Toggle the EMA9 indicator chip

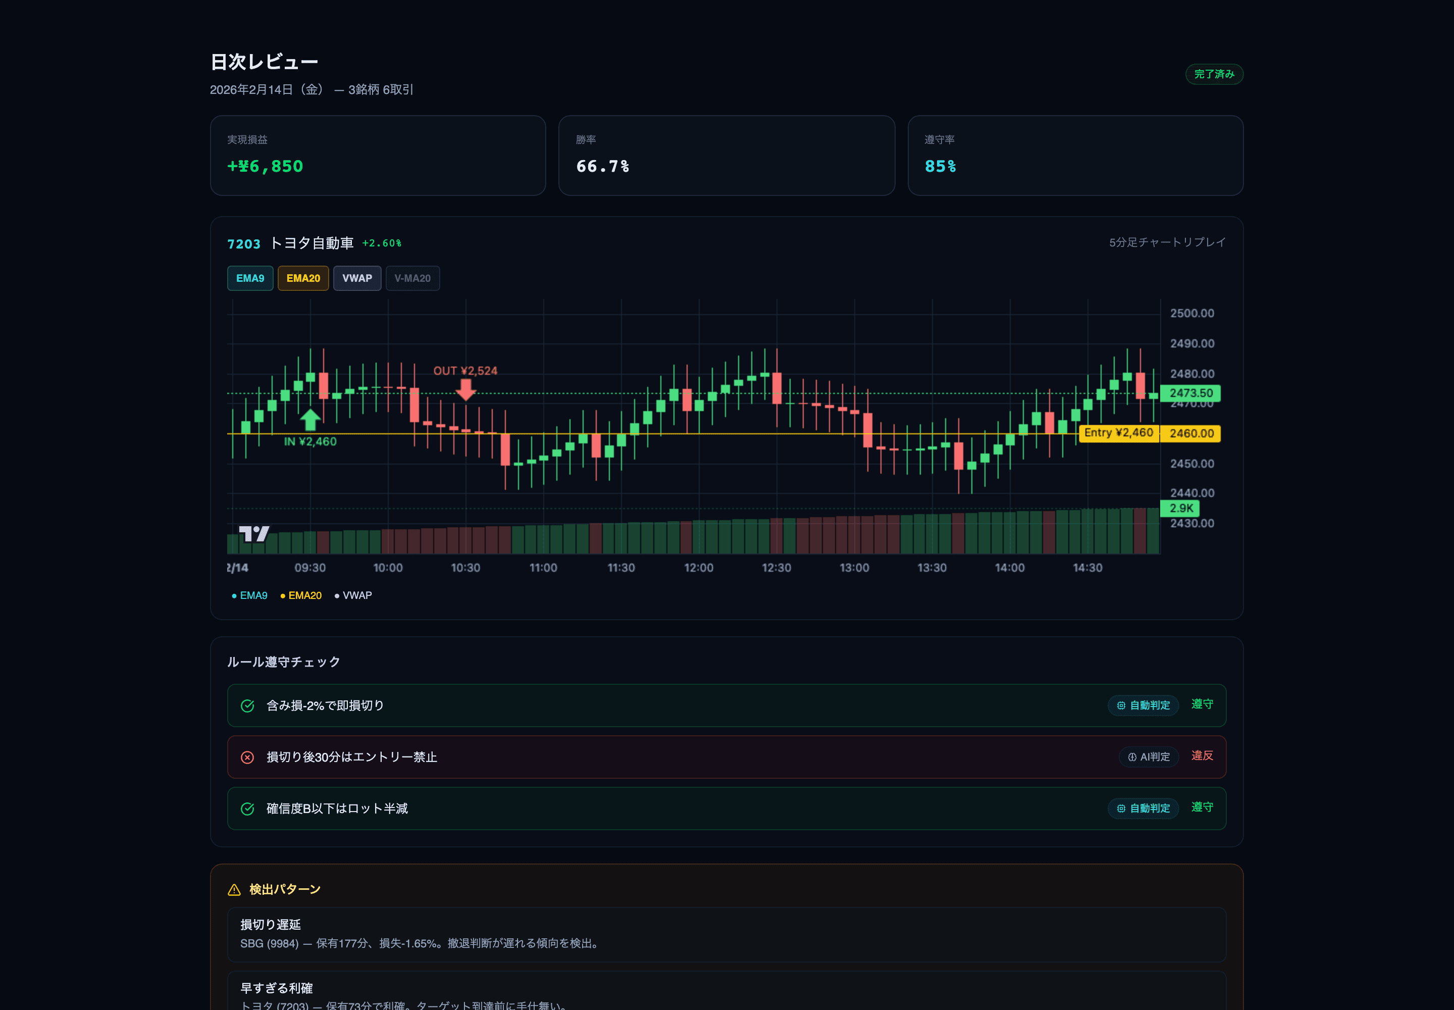point(250,278)
